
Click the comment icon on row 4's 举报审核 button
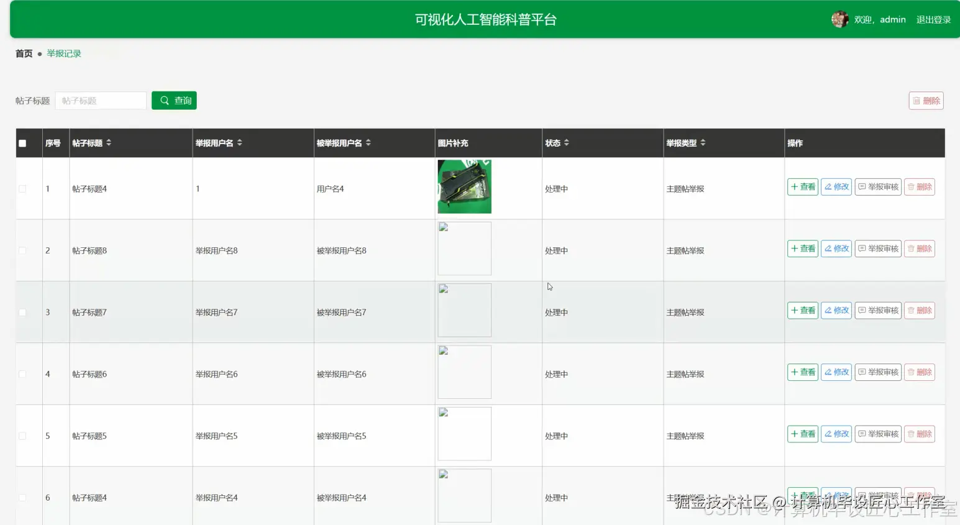861,372
